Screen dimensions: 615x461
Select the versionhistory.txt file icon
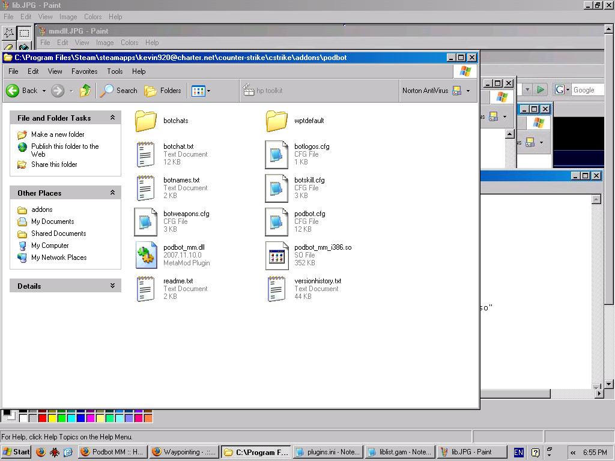coord(276,289)
